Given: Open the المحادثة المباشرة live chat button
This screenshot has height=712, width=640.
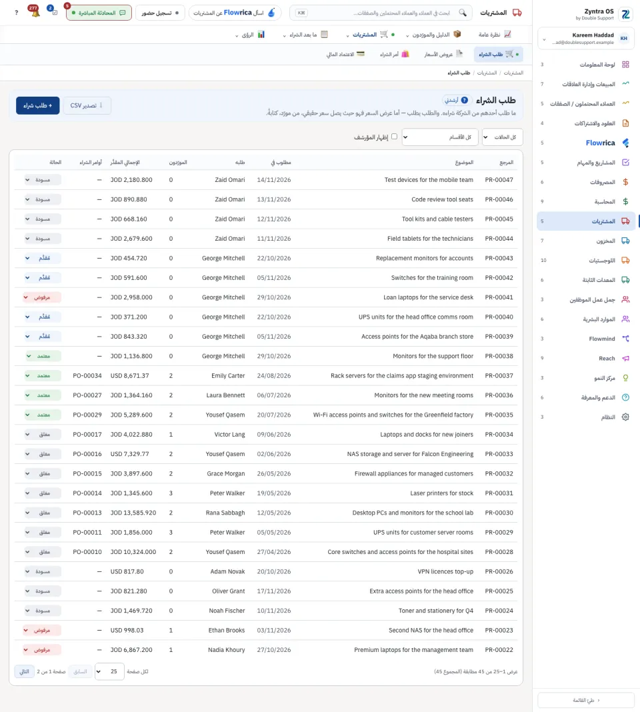Looking at the screenshot, I should 99,13.
